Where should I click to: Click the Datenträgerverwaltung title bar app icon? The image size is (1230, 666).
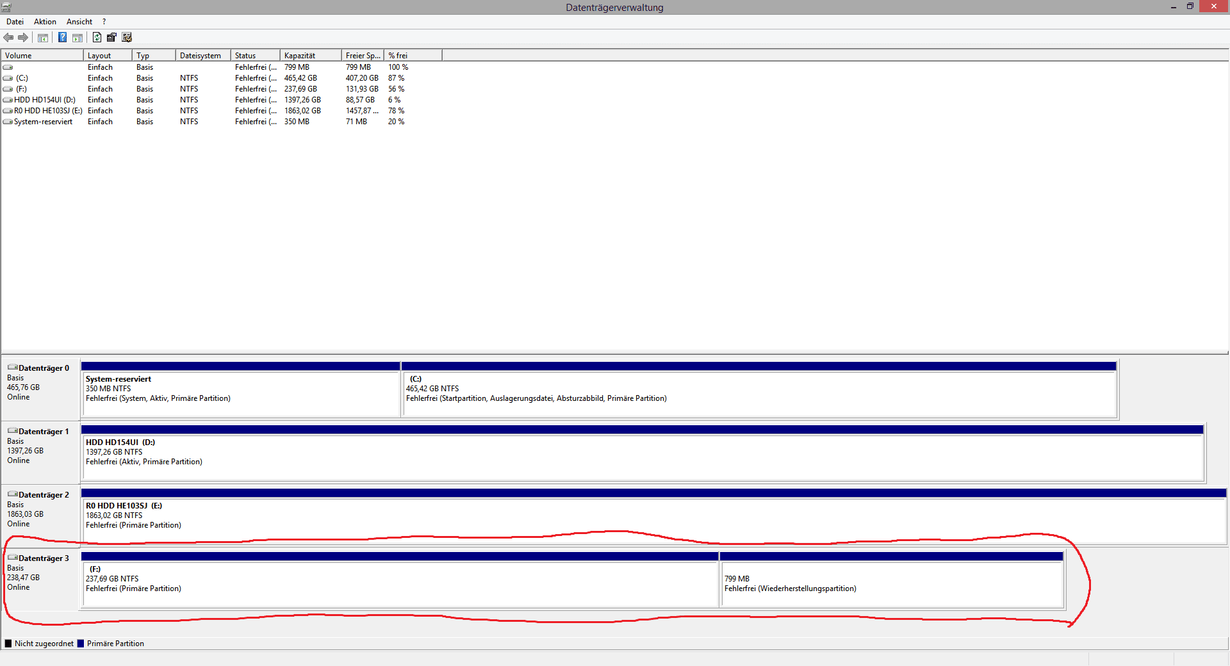pos(6,7)
